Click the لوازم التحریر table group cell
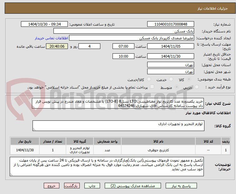Screen dimensions: 236x194 (80, 150)
